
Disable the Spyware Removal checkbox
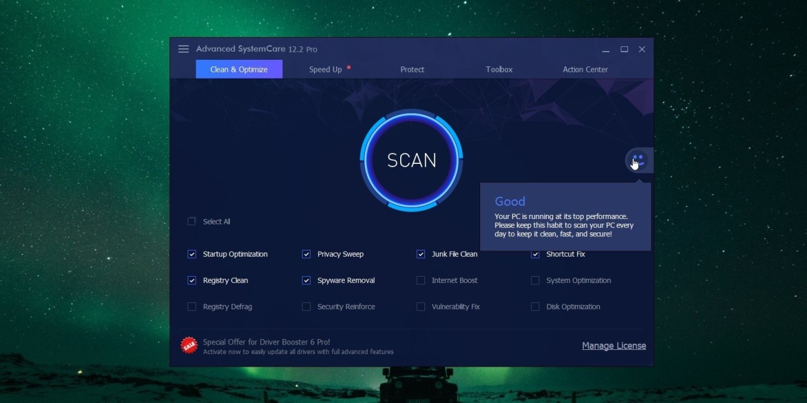[306, 280]
